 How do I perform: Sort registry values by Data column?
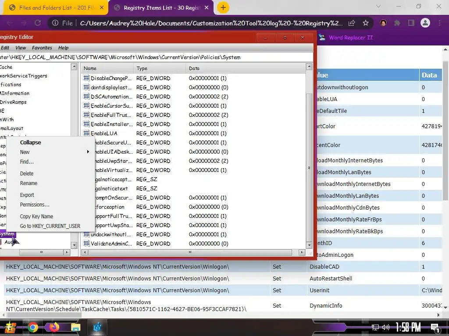point(246,68)
